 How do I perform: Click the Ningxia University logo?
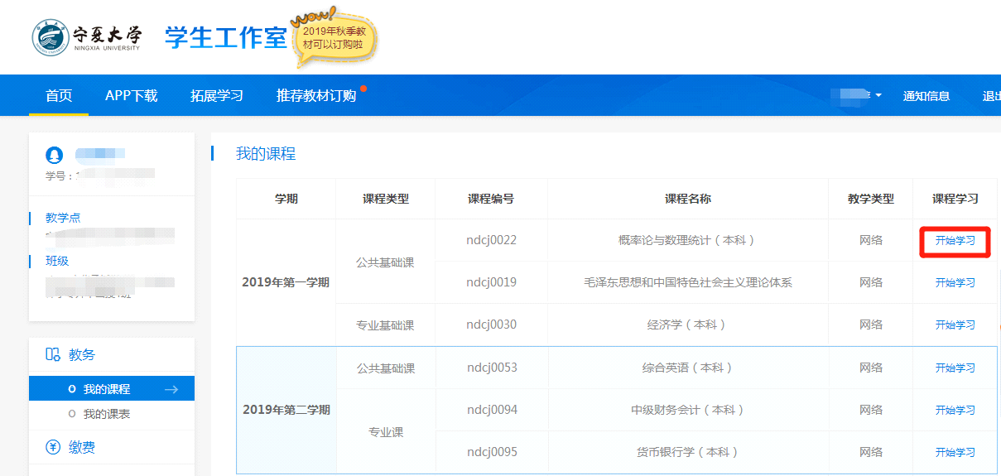(87, 37)
